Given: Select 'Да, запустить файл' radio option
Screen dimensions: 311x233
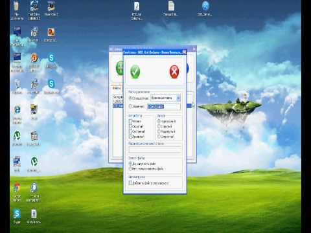Looking at the screenshot, I should pos(130,164).
